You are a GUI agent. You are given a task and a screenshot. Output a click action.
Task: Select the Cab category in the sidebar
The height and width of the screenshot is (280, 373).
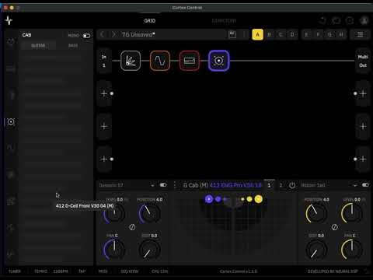pos(11,121)
